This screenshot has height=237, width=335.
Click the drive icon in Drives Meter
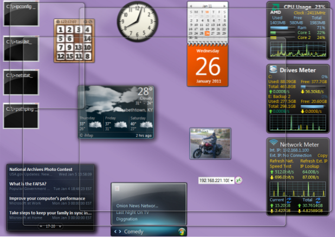click(x=274, y=69)
